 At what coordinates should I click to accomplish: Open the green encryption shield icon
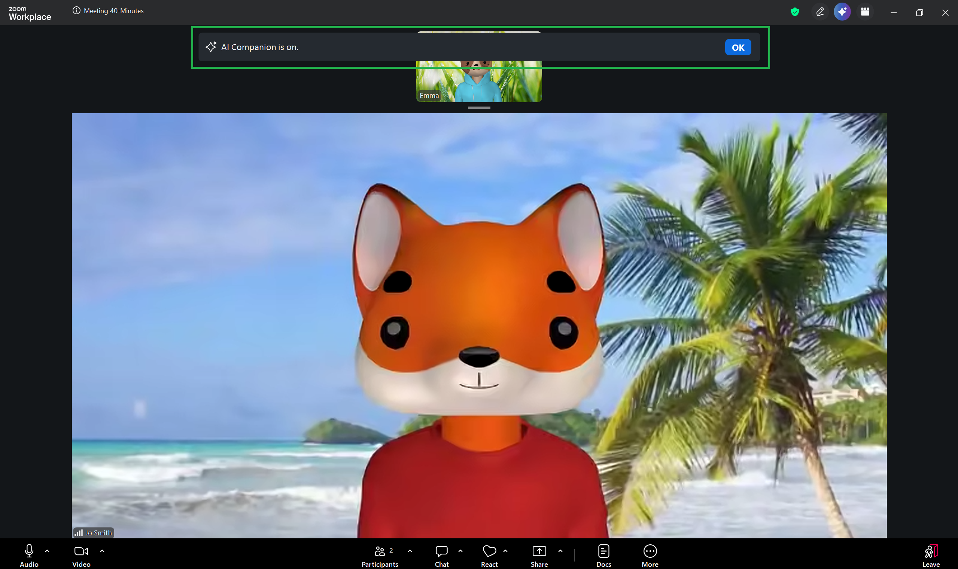point(795,12)
